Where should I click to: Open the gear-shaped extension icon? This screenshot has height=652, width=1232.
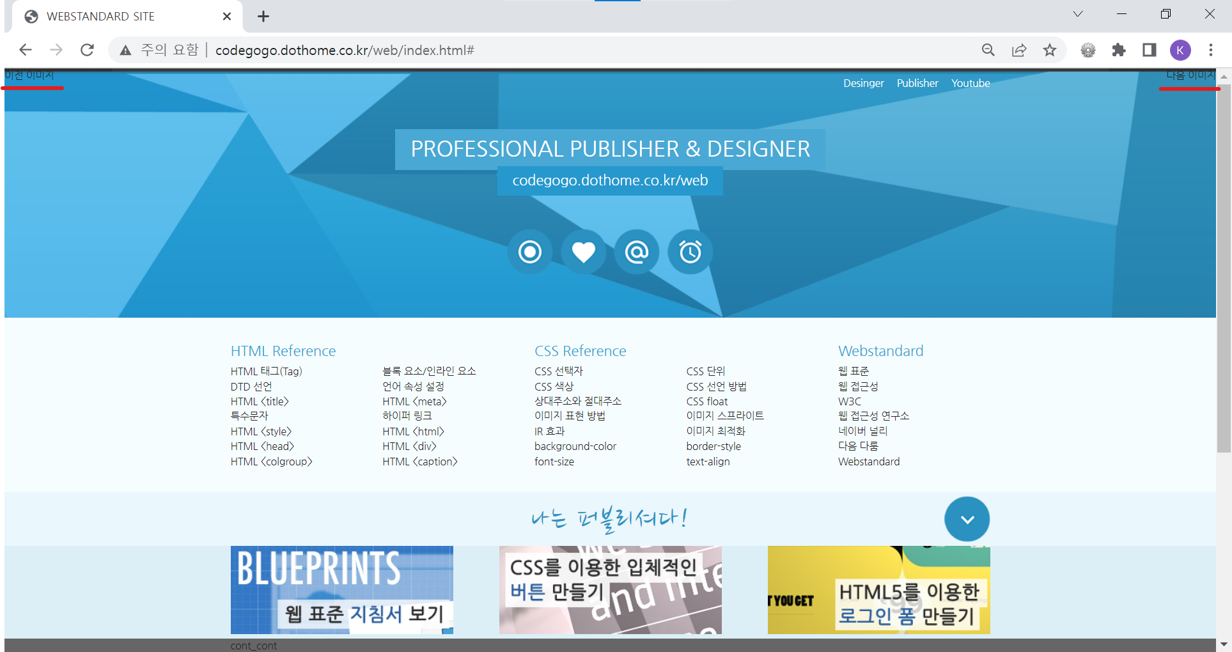(1088, 50)
